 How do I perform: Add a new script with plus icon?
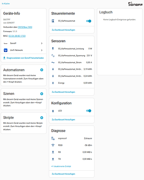(42, 118)
